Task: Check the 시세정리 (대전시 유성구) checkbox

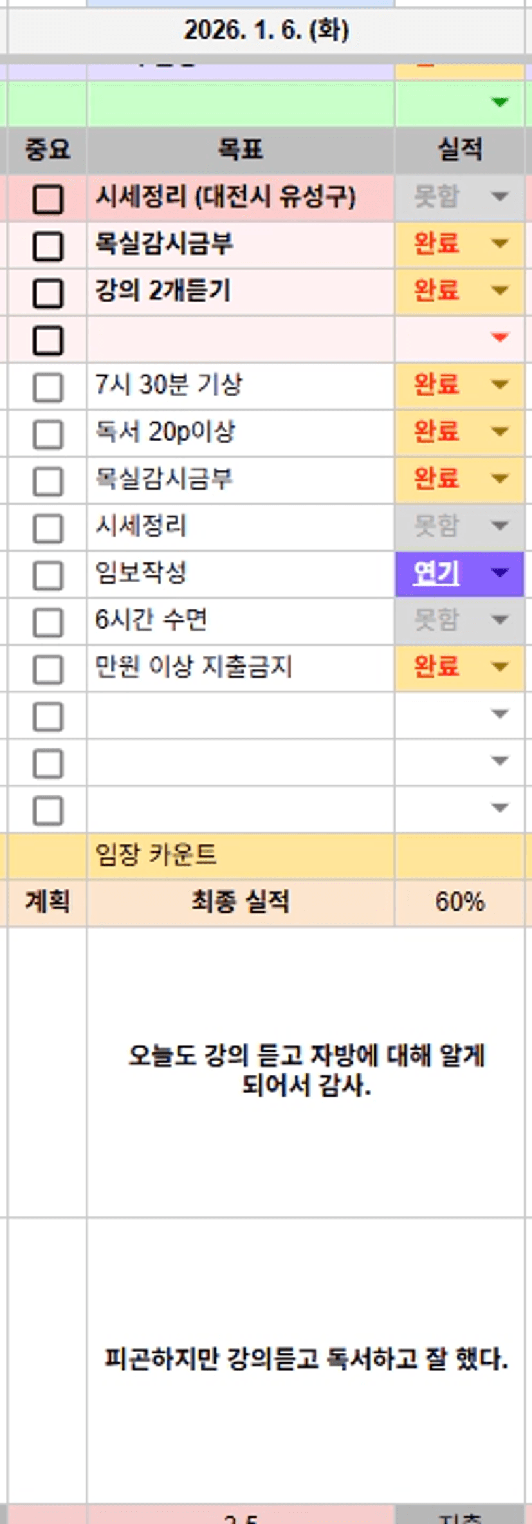Action: click(x=48, y=199)
